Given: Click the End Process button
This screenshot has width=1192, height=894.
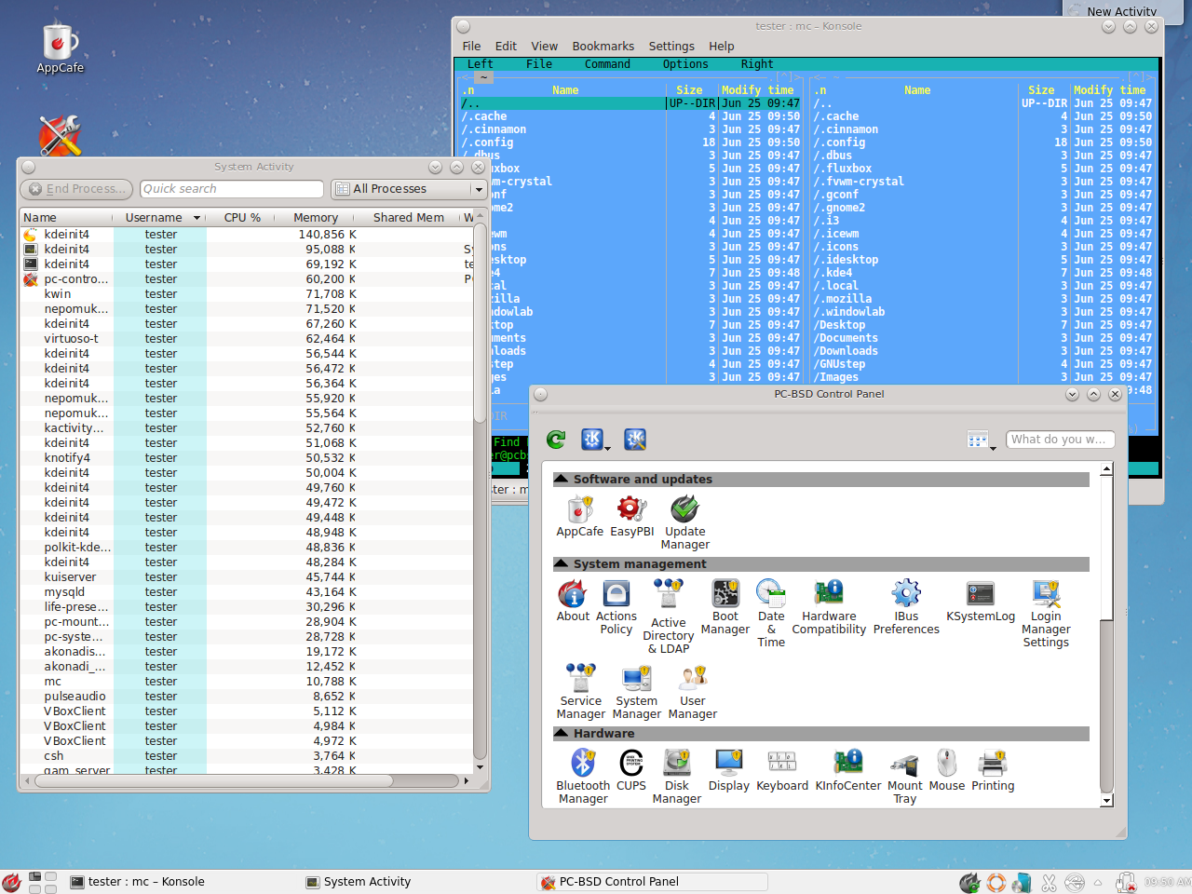Looking at the screenshot, I should [x=76, y=189].
